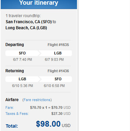Click the Airfare section heading
Image resolution: width=130 pixels, height=131 pixels.
point(12,100)
